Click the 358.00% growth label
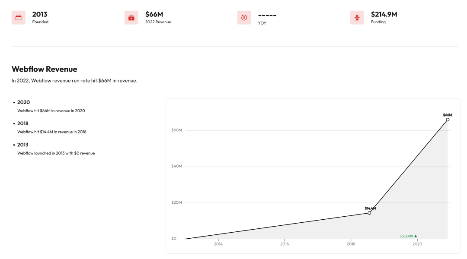This screenshot has width=467, height=259. coord(406,236)
